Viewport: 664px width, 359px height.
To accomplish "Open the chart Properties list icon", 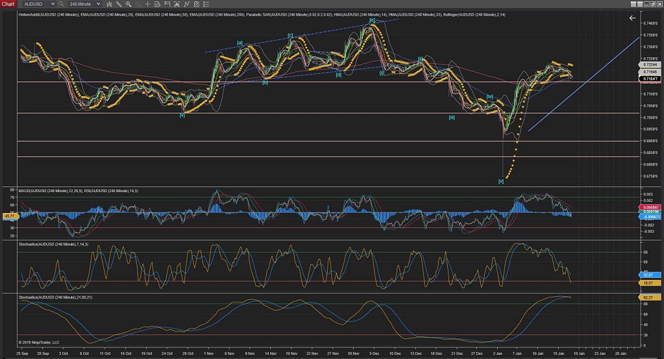I will pos(206,4).
